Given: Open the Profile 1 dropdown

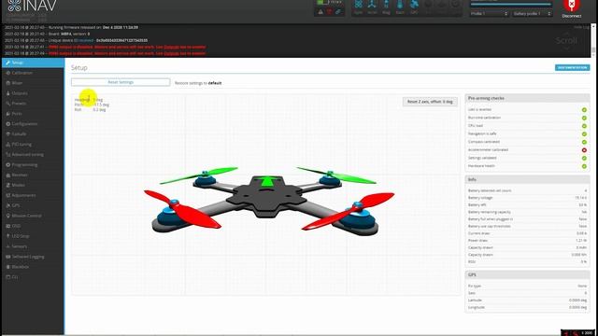Looking at the screenshot, I should (489, 14).
